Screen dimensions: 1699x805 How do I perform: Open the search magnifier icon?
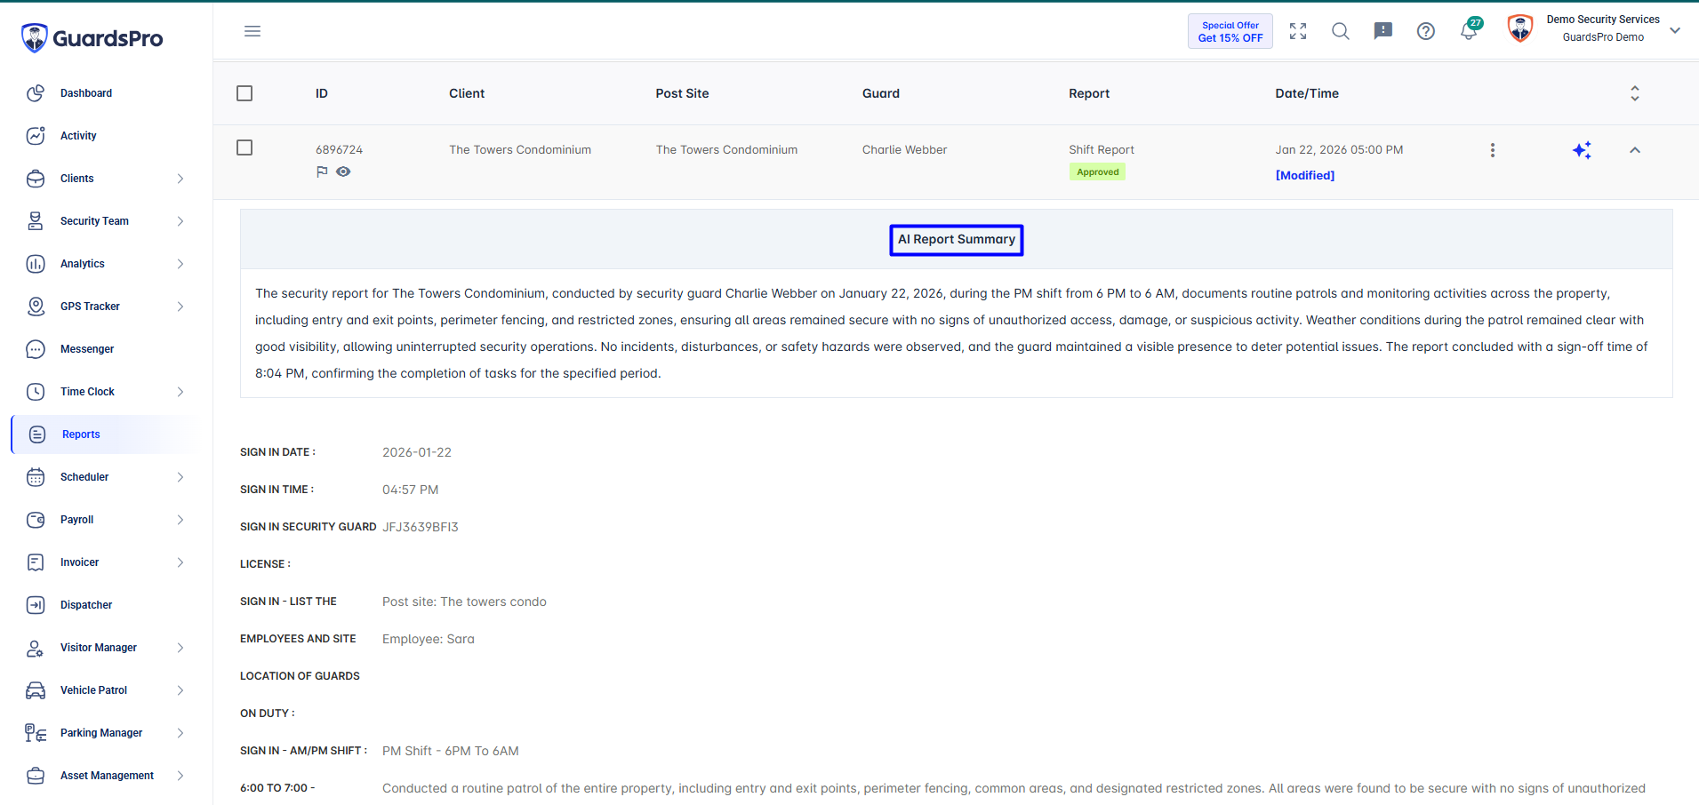click(x=1341, y=31)
